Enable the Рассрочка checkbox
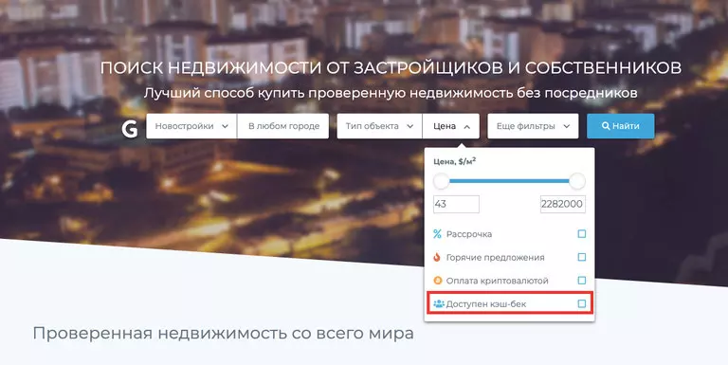728x365 pixels. 582,234
